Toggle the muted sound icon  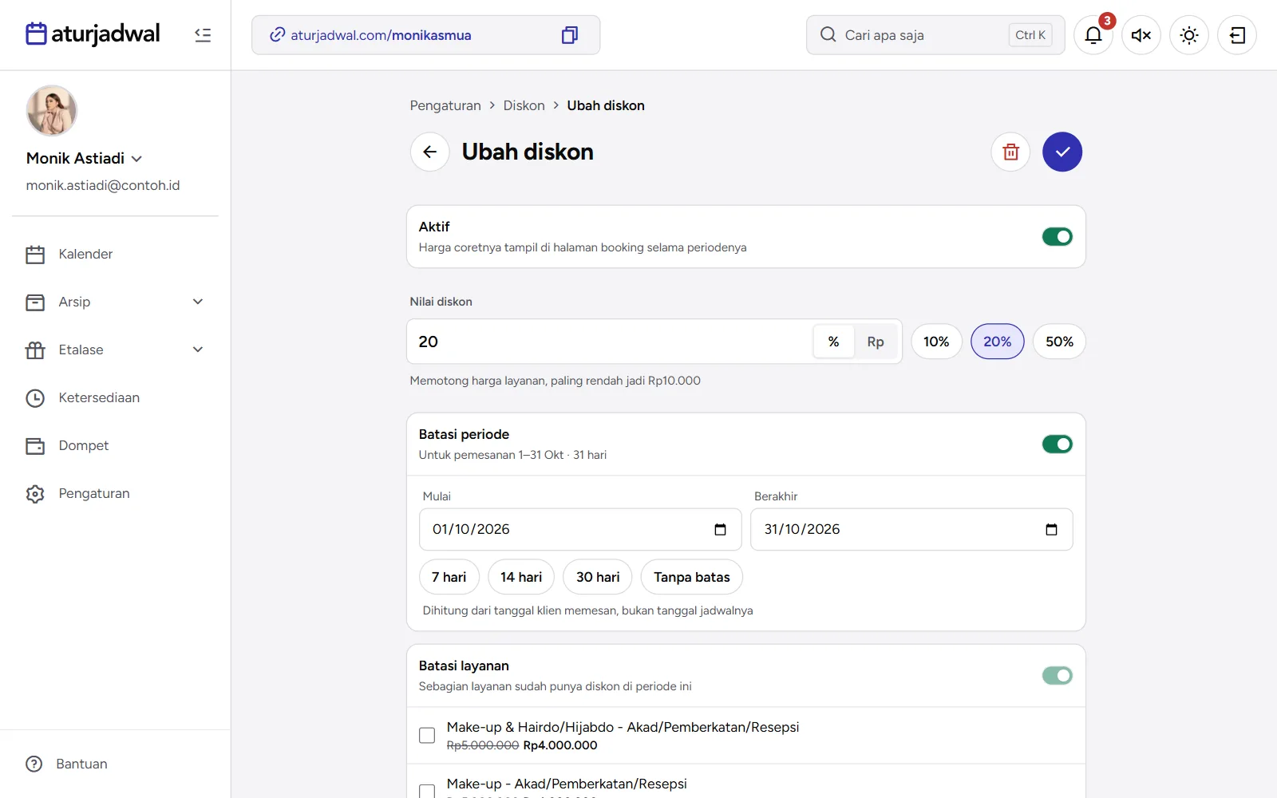tap(1141, 35)
